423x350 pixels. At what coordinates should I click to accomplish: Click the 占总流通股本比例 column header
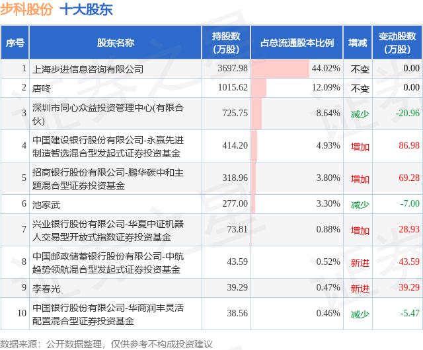click(297, 43)
